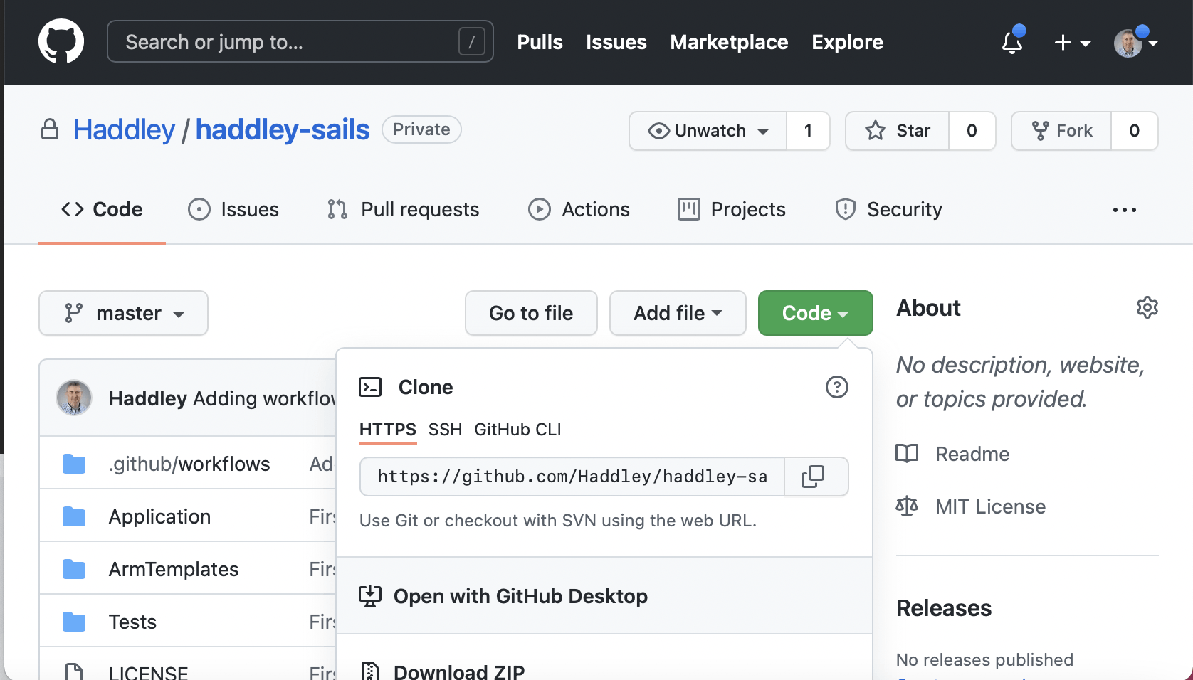Open the notifications bell
The height and width of the screenshot is (680, 1193).
tap(1011, 43)
